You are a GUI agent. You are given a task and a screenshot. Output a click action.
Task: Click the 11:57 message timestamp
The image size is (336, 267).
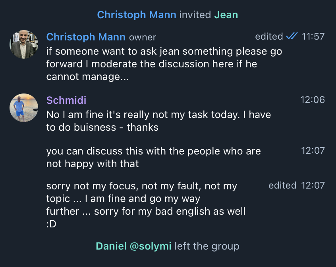[313, 36]
